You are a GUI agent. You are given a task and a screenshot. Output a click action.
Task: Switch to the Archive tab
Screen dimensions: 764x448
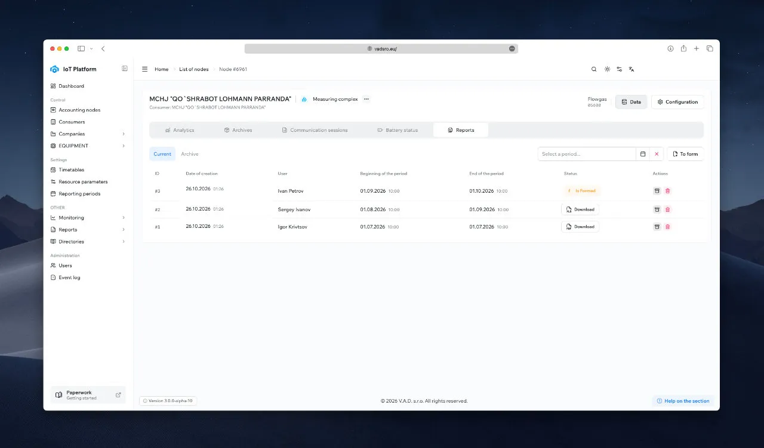click(190, 154)
